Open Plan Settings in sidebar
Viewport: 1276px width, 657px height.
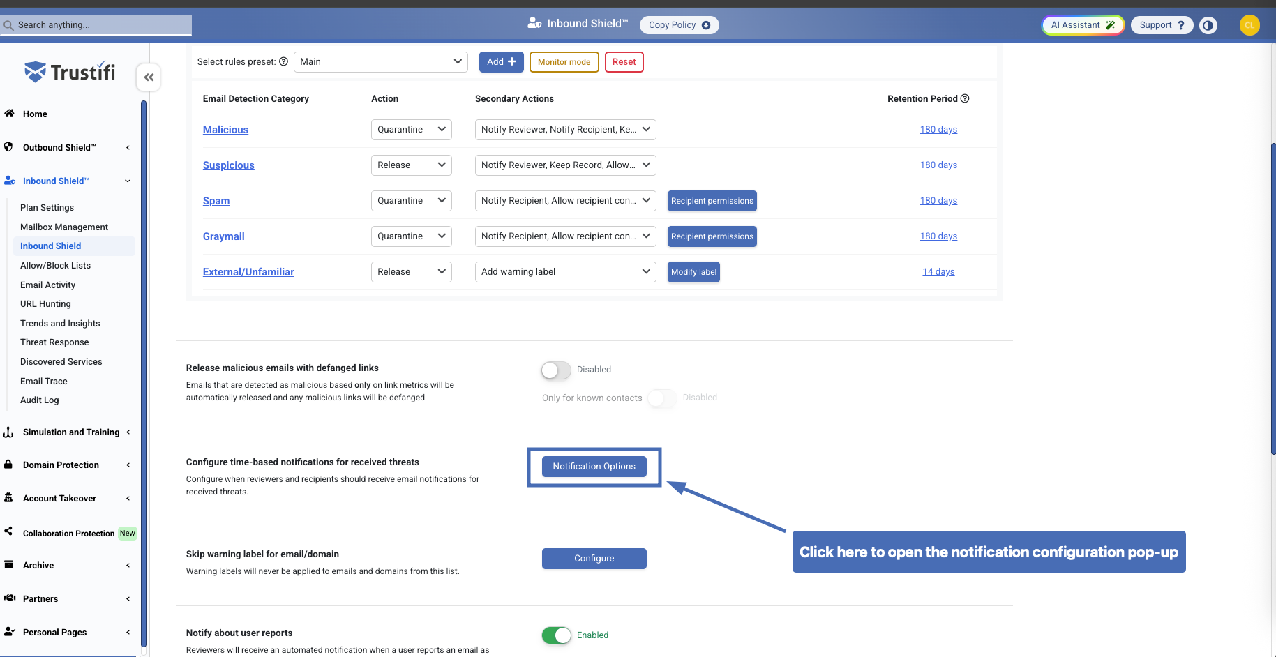47,208
